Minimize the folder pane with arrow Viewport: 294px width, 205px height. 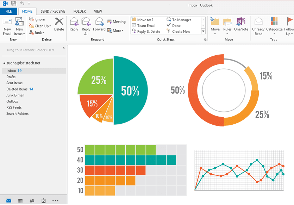pyautogui.click(x=64, y=48)
